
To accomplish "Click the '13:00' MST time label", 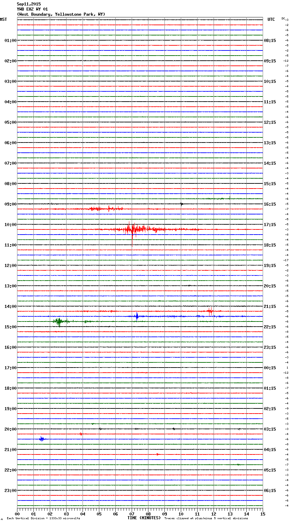I will [11, 286].
